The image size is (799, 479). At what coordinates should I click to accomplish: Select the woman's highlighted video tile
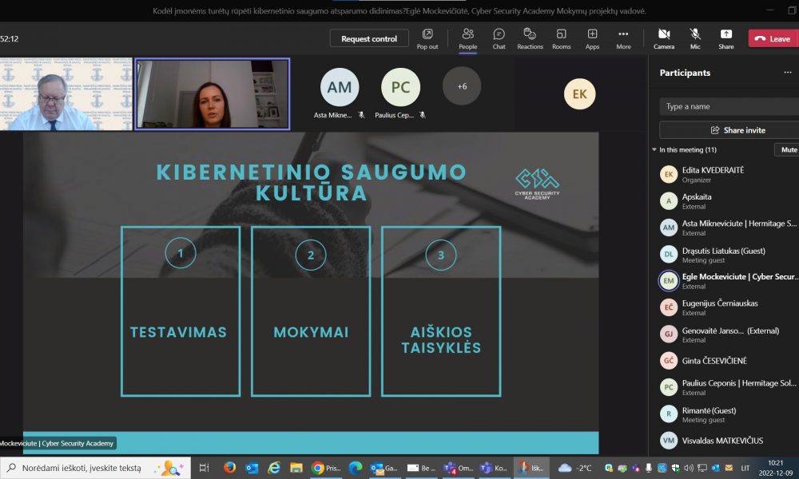click(x=213, y=94)
